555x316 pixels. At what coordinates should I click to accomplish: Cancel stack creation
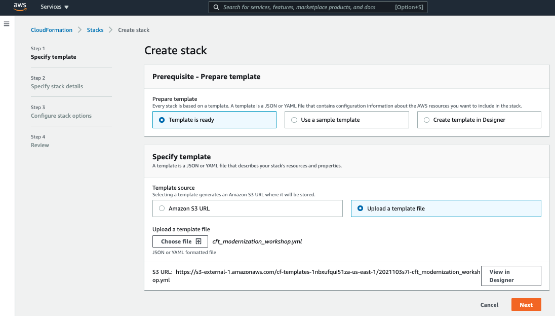pos(489,305)
